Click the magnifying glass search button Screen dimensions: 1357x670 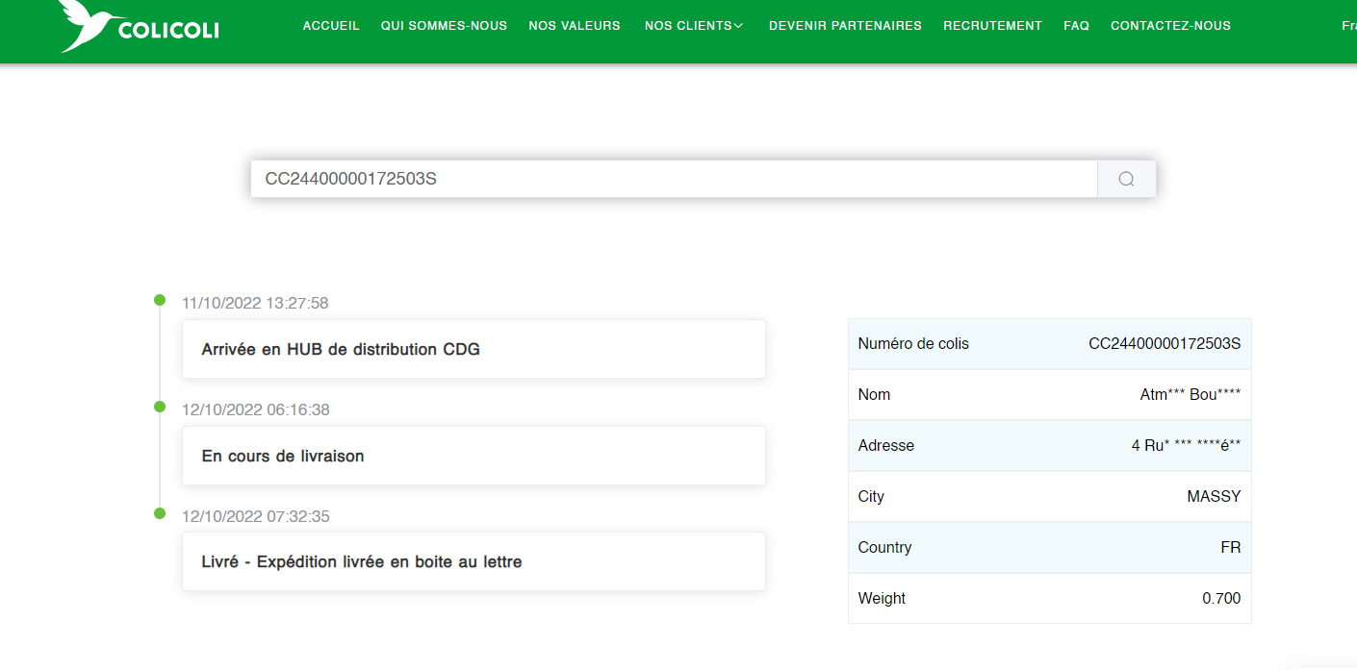tap(1126, 179)
